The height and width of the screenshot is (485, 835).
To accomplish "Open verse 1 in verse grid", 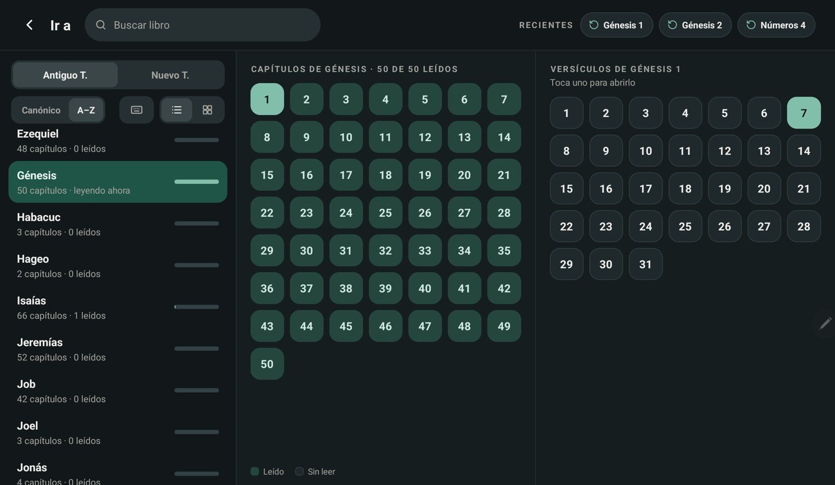I will click(566, 113).
